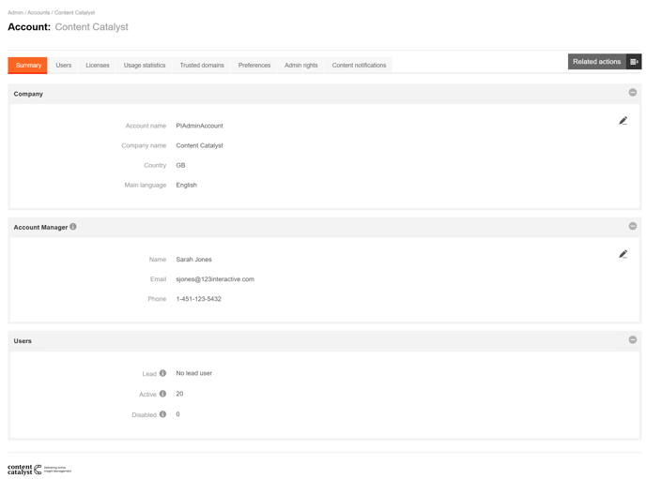Click the Content Catalyst footer logo
This screenshot has width=646, height=479.
pos(39,470)
